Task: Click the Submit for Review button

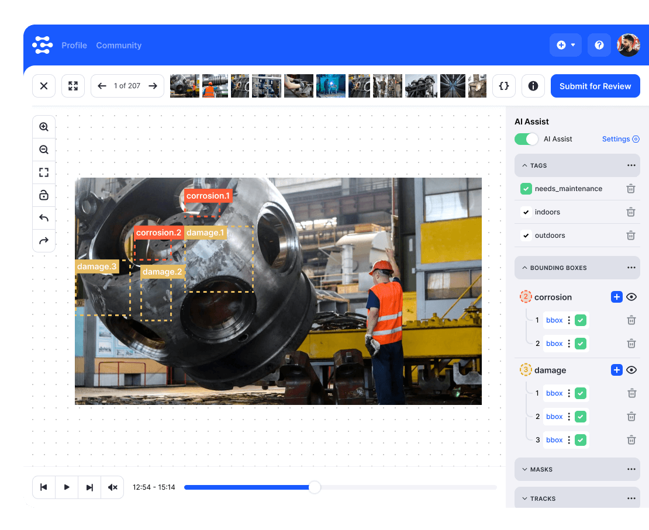Action: click(x=595, y=86)
